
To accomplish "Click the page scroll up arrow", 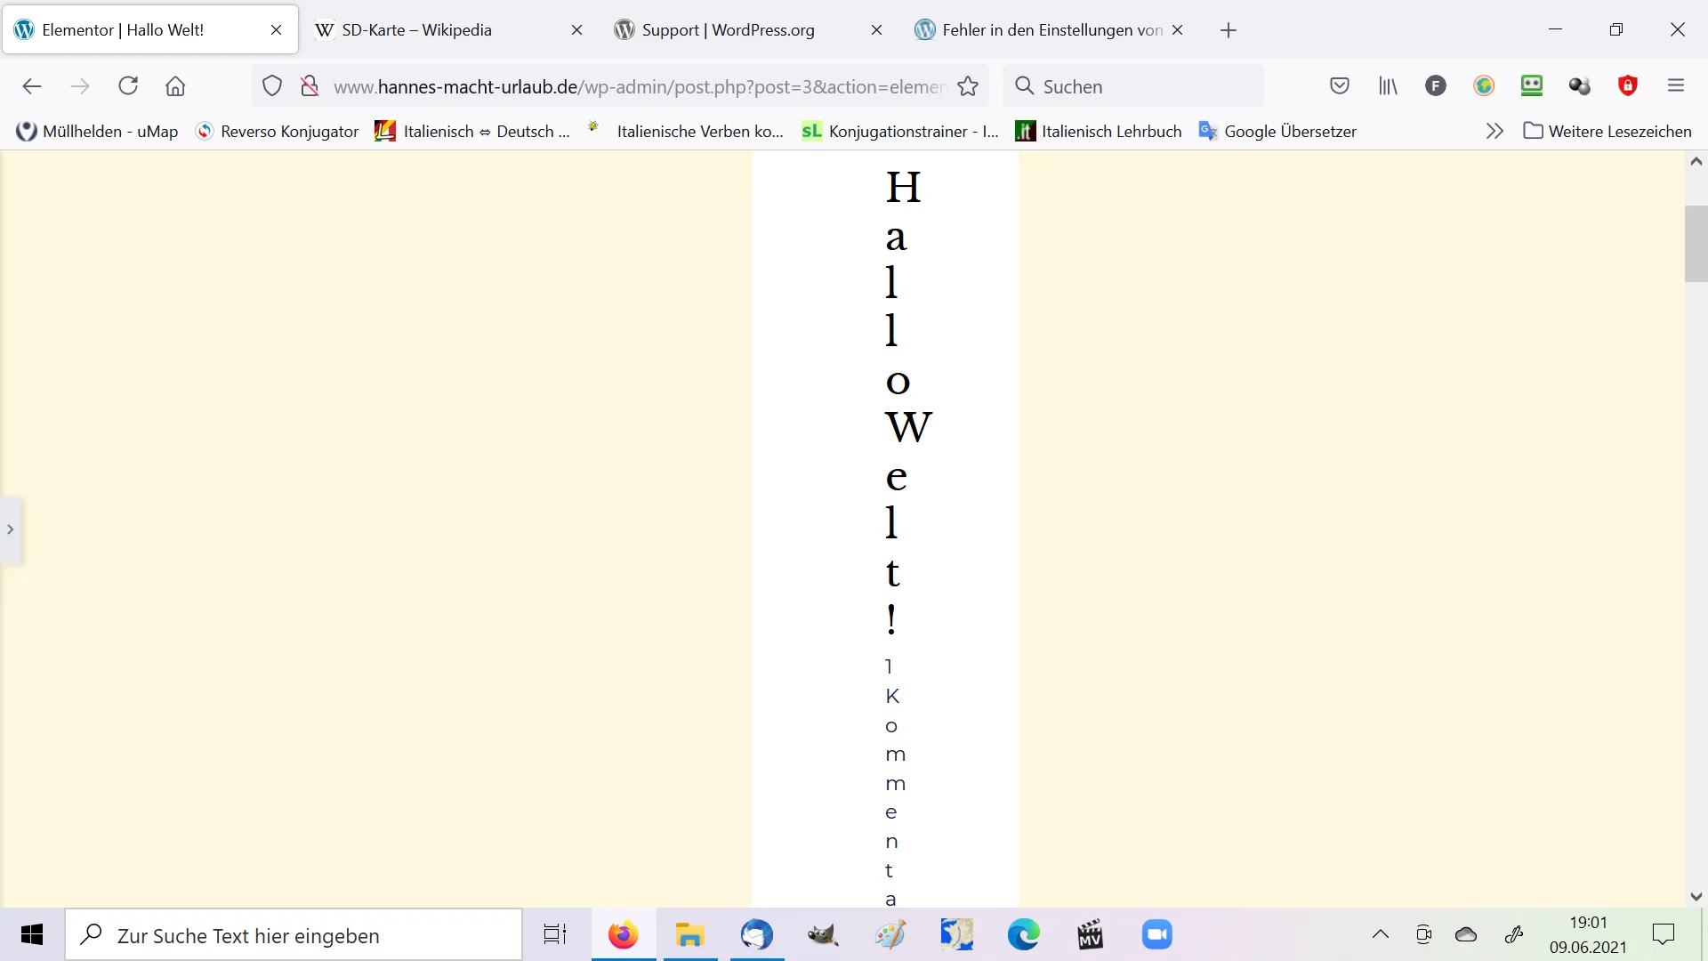I will point(1696,162).
